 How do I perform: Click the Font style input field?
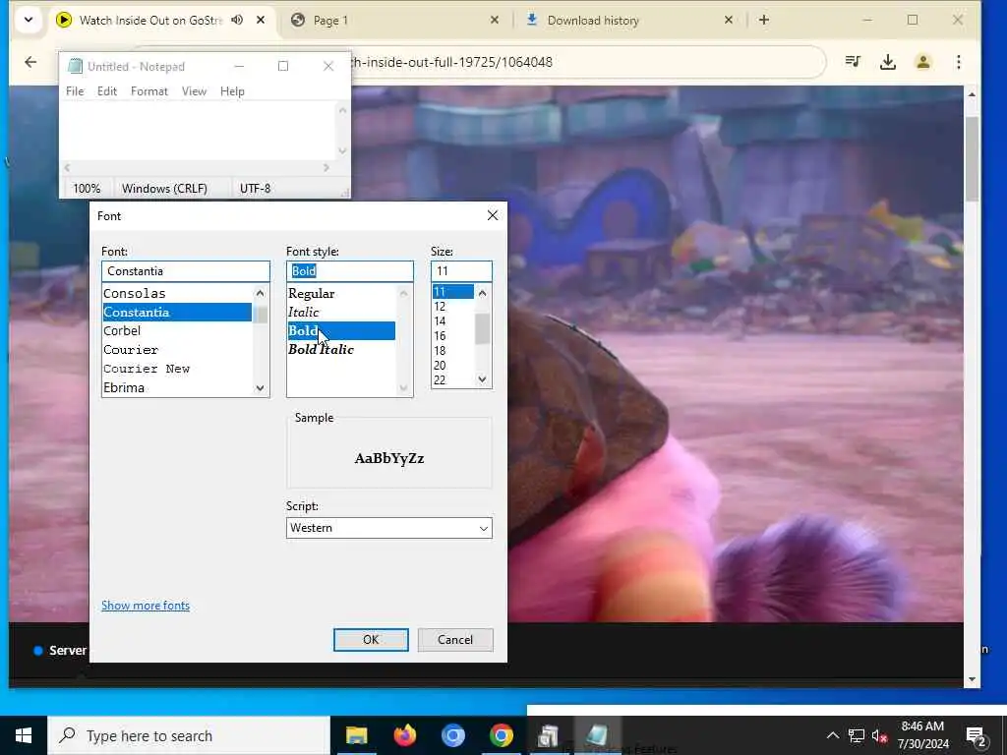click(x=350, y=271)
